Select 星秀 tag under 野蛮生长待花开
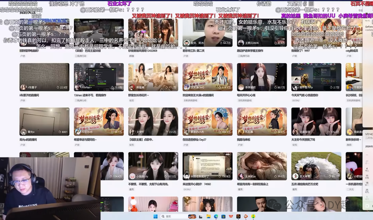This screenshot has height=220, width=373. (132, 101)
